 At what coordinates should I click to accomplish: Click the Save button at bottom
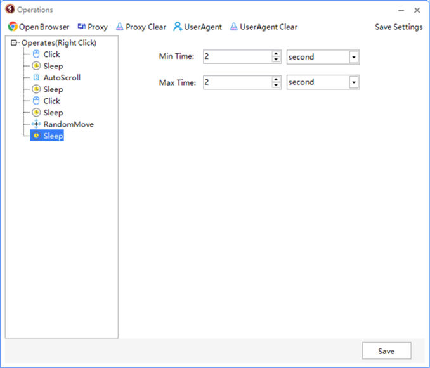386,351
